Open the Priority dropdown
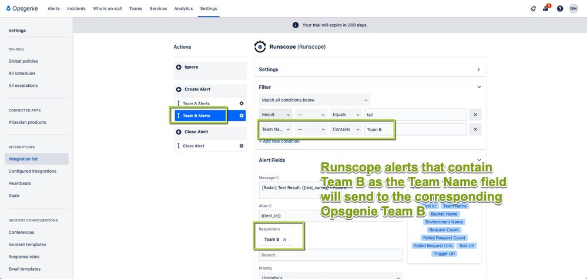Viewport: 587px width, 279px height. click(x=331, y=276)
